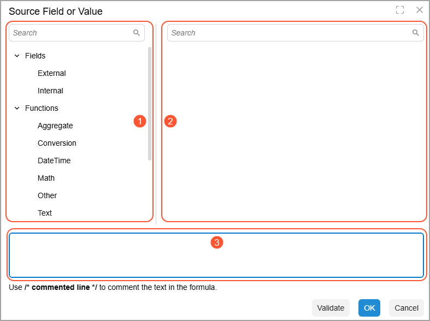Close the Source Field or Value dialog
Viewport: 430px width, 321px height.
click(x=419, y=10)
